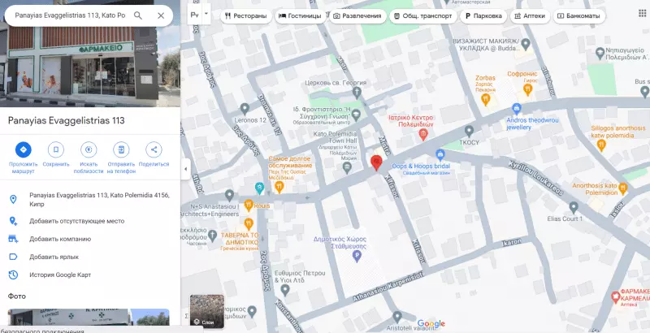Click the address row Panayias Evaggelistrias 113, Kato Polemidia
This screenshot has height=333, width=650.
pos(90,199)
